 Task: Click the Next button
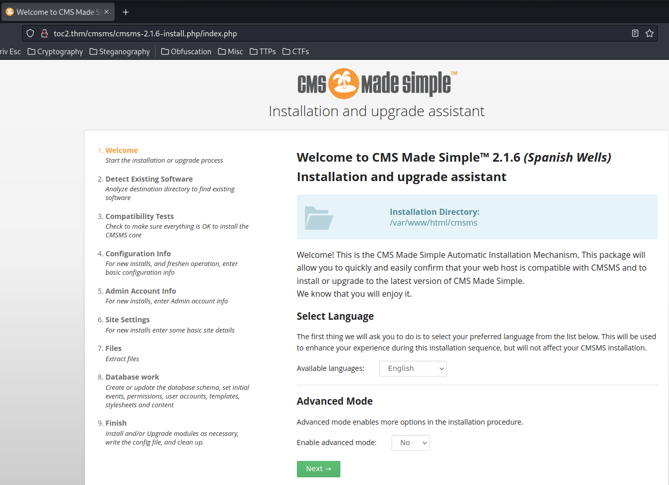coord(318,469)
